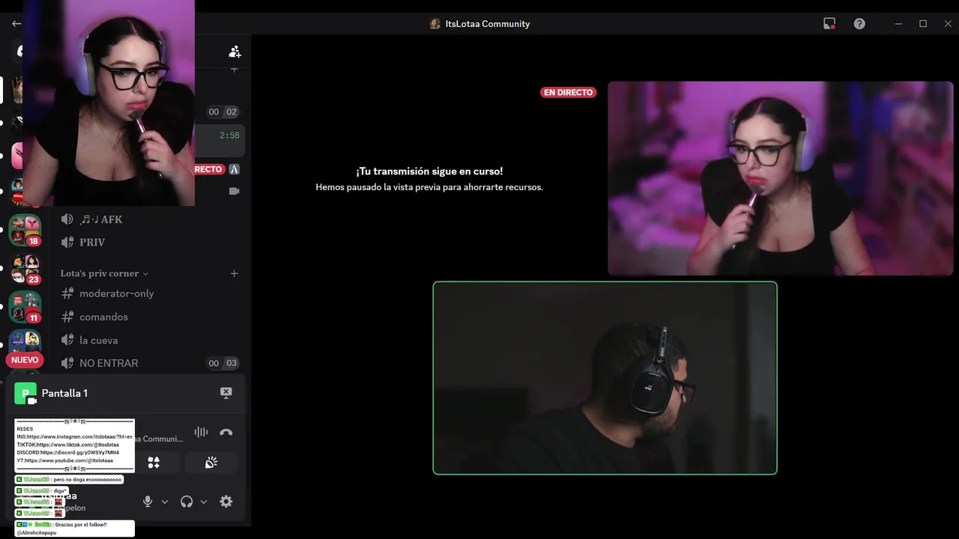959x539 pixels.
Task: Click the 'diga*' chat message
Action: (41, 491)
